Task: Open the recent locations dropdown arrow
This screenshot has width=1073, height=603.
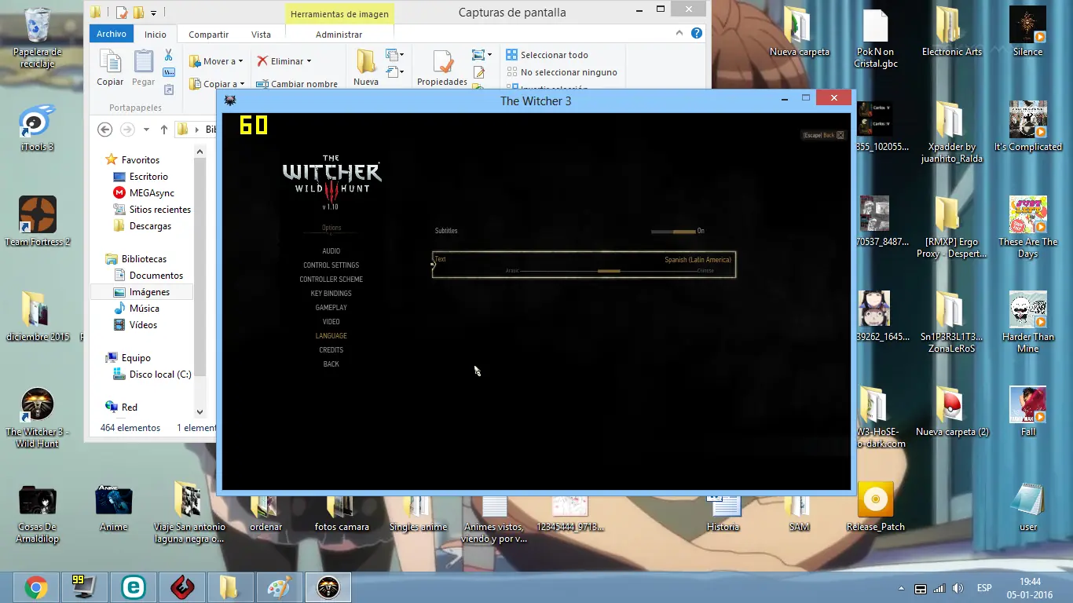Action: 146,130
